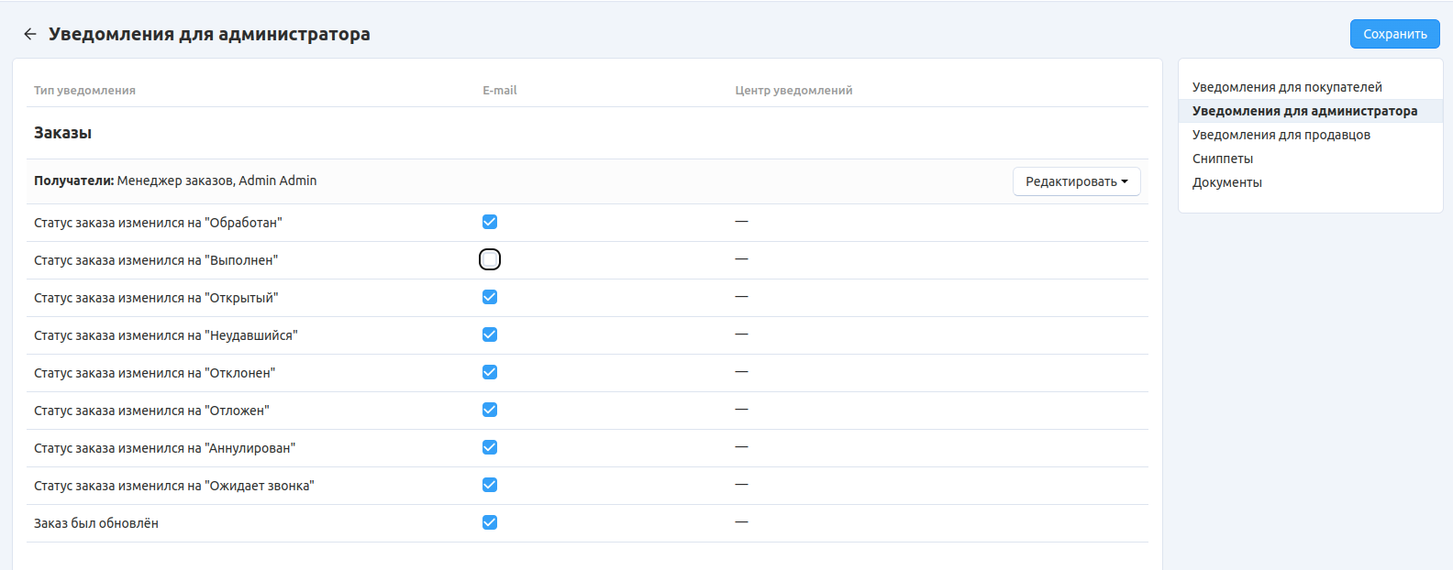Enable e-mail for "Выполнен" status
The height and width of the screenshot is (570, 1453).
coord(490,259)
